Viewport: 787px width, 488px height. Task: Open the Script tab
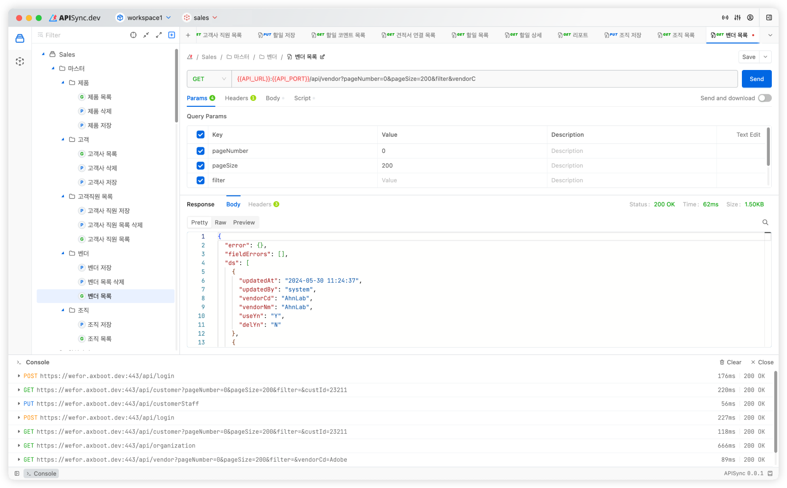[x=304, y=98]
